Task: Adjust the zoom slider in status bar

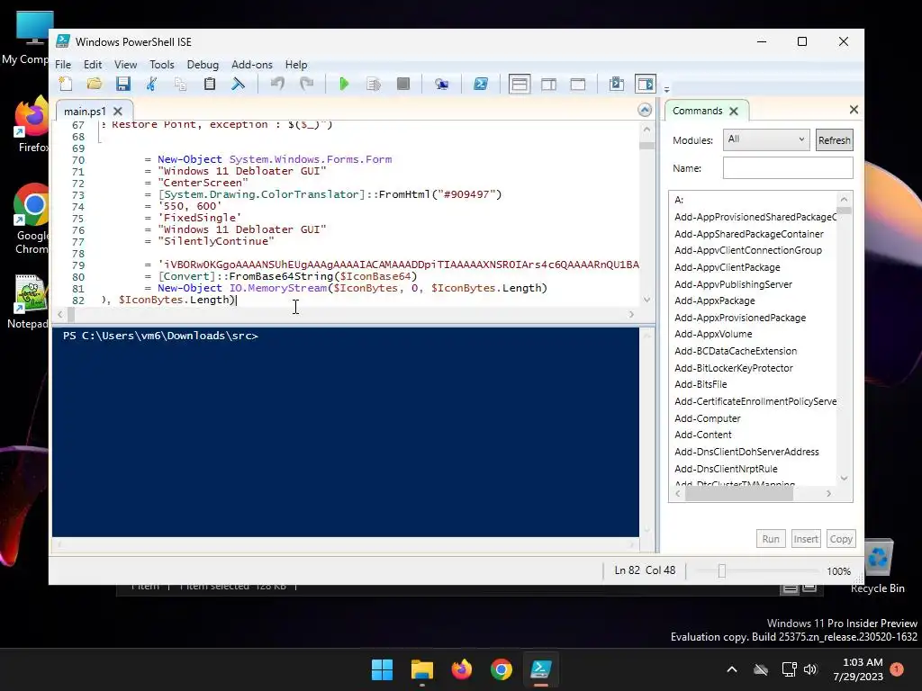Action: point(721,570)
